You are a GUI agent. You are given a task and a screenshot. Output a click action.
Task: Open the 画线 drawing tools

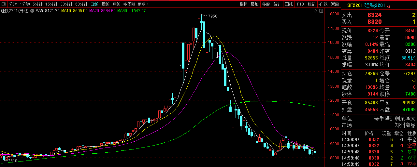point(289,4)
